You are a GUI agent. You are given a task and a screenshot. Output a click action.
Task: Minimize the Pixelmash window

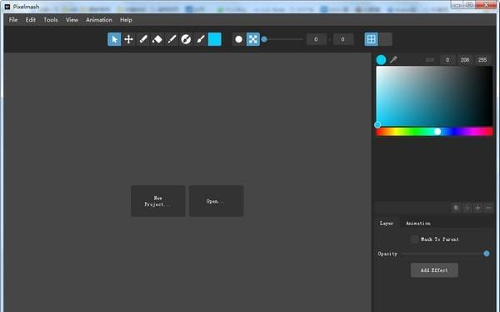point(457,5)
